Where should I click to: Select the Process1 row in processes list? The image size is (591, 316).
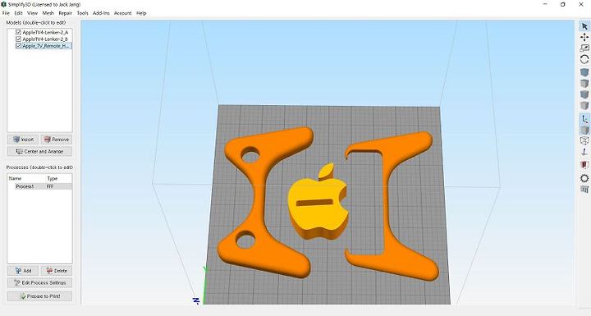(x=39, y=186)
